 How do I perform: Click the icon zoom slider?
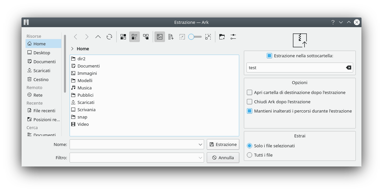(195, 37)
